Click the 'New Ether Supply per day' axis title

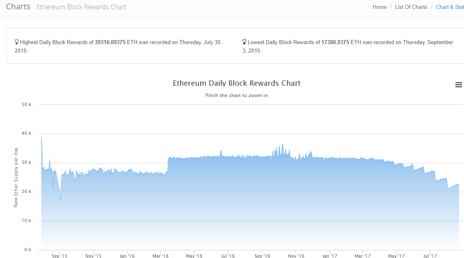[16, 177]
